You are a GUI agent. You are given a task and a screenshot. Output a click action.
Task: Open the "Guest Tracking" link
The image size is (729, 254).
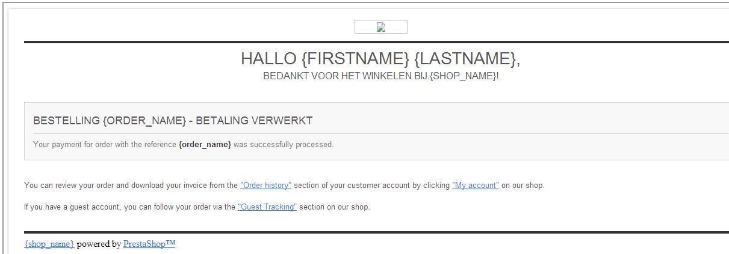tap(267, 207)
